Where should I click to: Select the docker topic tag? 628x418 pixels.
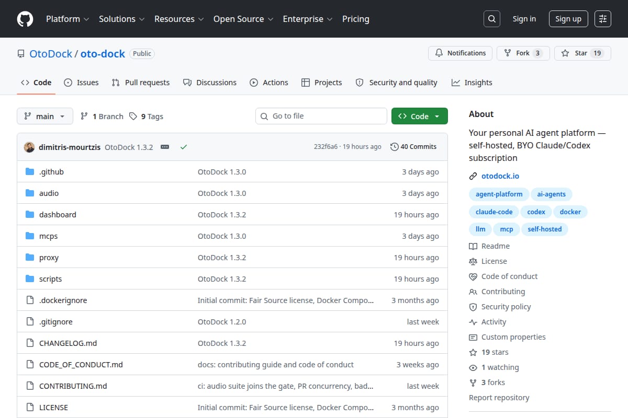point(570,212)
